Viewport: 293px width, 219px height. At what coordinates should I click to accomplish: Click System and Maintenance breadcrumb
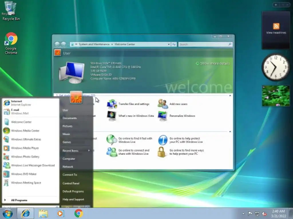coord(94,44)
